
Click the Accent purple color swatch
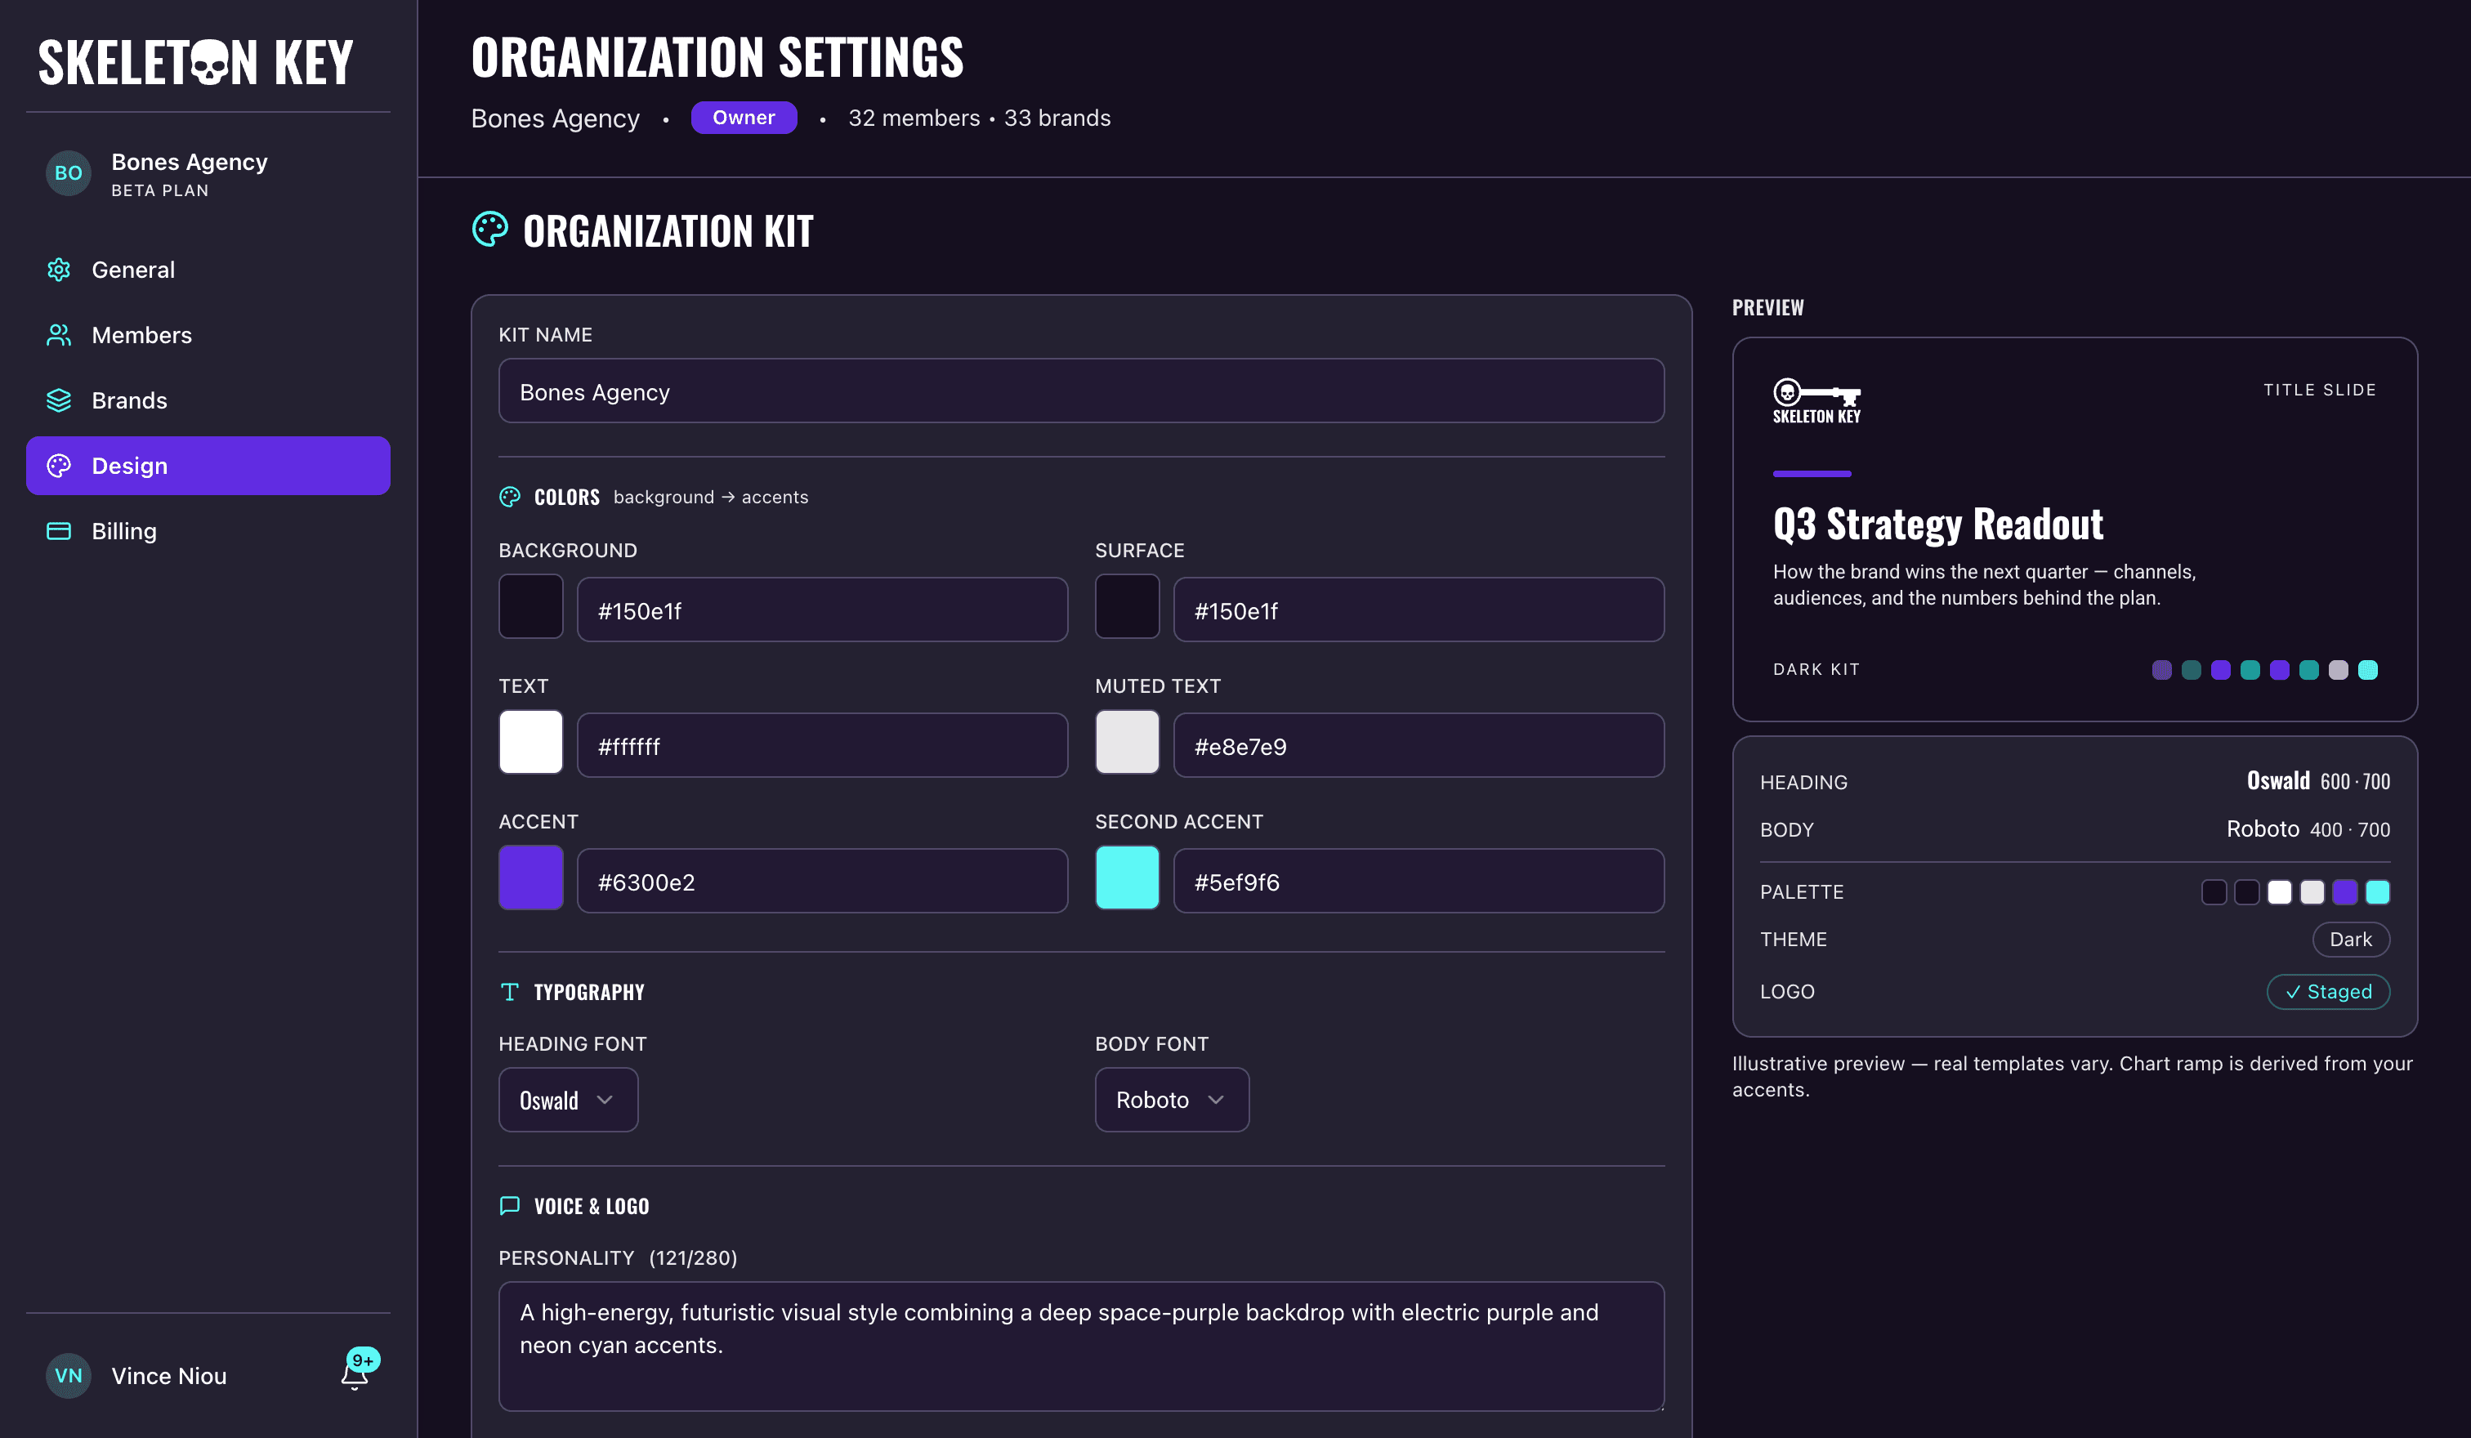point(530,878)
